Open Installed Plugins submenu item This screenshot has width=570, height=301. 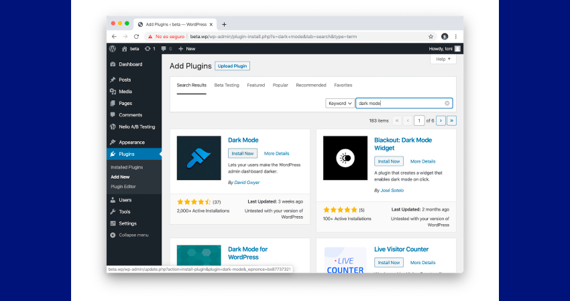[127, 167]
